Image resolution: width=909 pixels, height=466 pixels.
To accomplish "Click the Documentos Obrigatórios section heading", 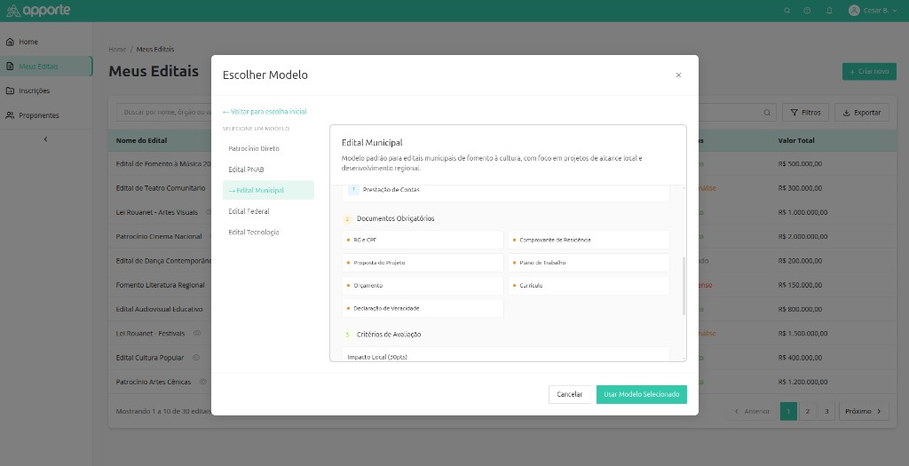I will [x=395, y=218].
